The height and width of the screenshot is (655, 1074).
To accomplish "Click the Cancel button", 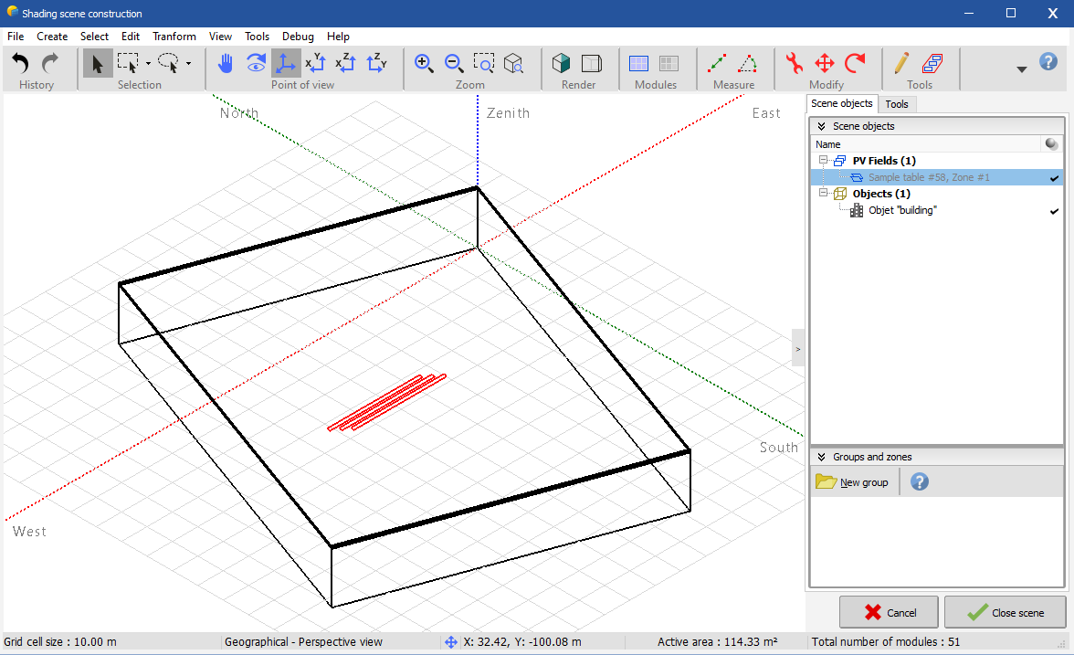I will click(x=889, y=612).
